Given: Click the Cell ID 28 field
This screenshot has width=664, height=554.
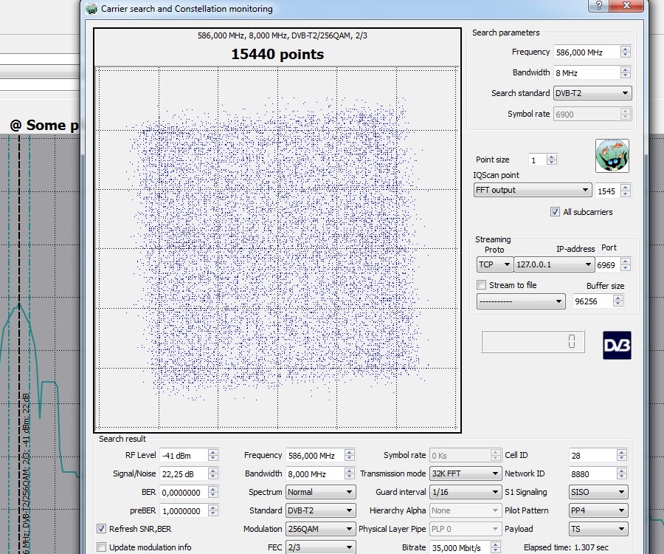Looking at the screenshot, I should (x=593, y=456).
